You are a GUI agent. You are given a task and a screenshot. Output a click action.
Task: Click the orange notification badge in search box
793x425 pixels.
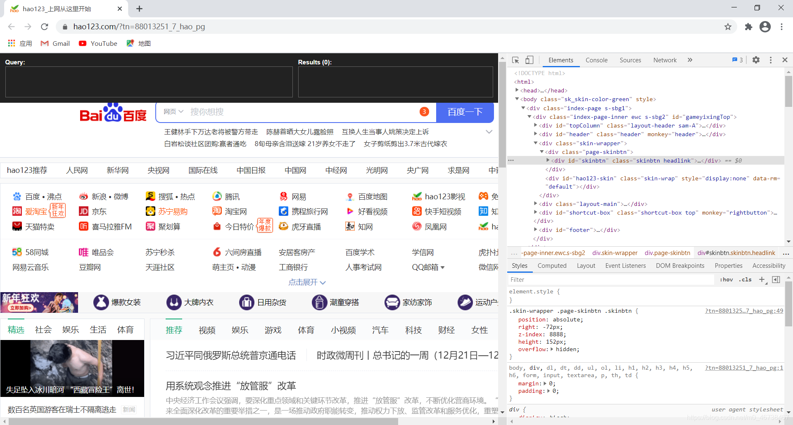tap(424, 112)
